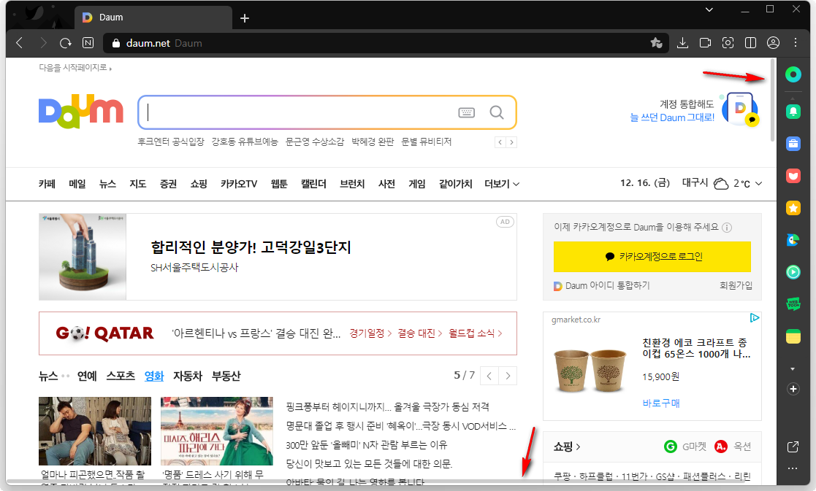Image resolution: width=816 pixels, height=491 pixels.
Task: Switch to the 연예 news tab
Action: pyautogui.click(x=85, y=376)
